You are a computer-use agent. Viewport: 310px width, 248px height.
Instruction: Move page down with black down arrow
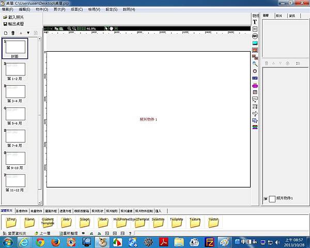28,33
